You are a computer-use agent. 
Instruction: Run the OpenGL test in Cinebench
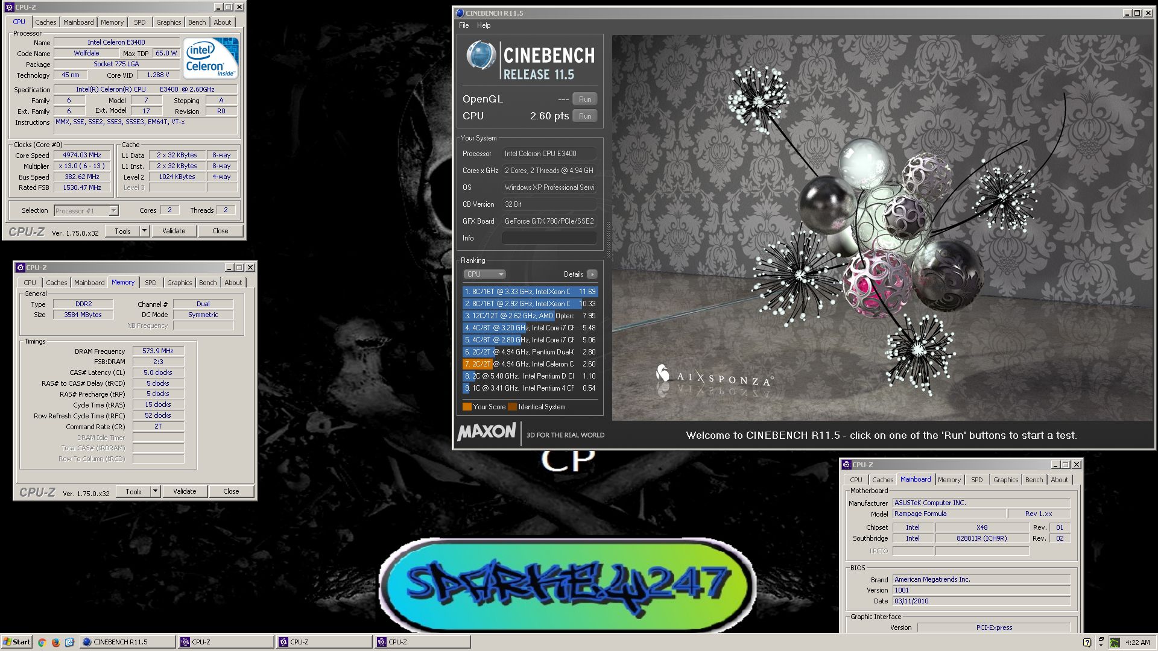(584, 99)
